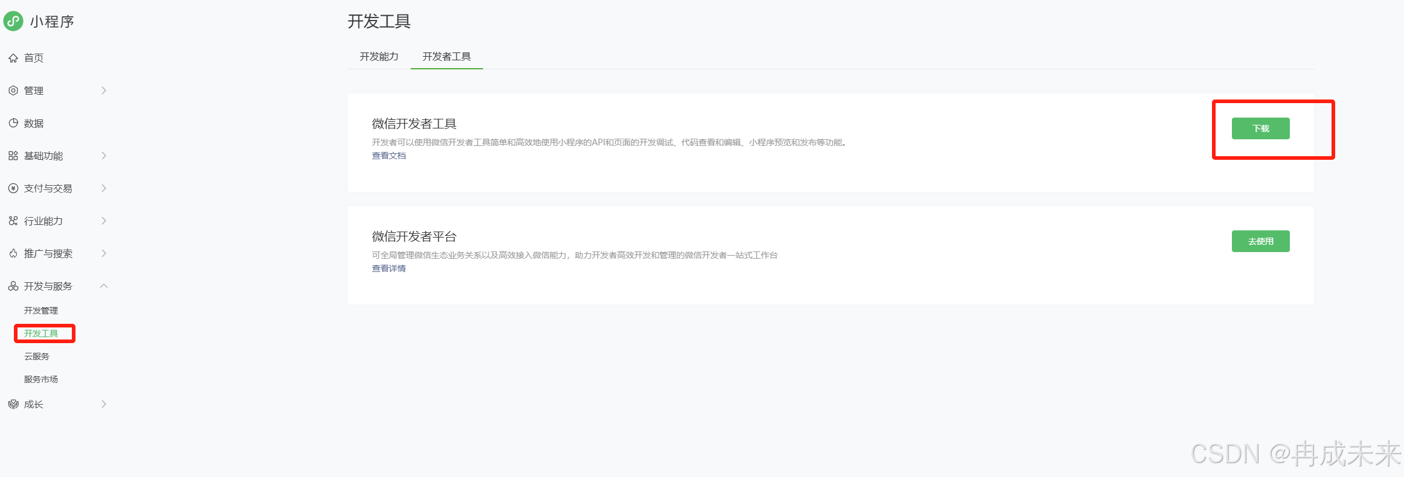Click the 推广与搜索 sidebar label

(x=48, y=253)
